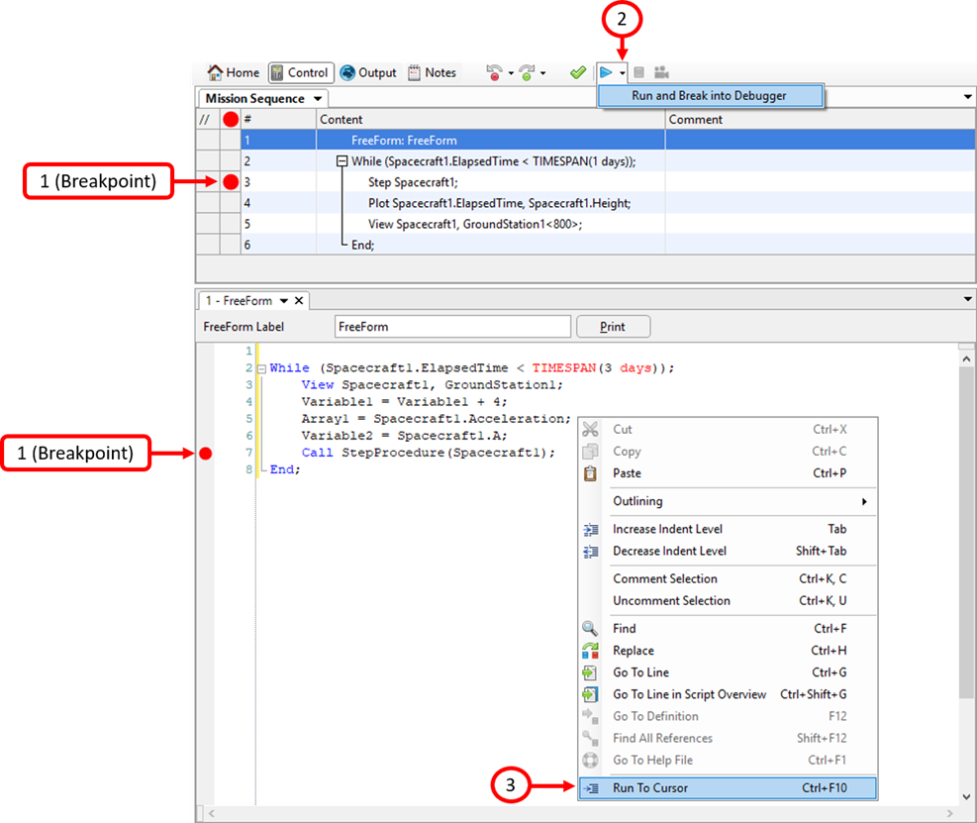Select the Control view icon

point(300,71)
